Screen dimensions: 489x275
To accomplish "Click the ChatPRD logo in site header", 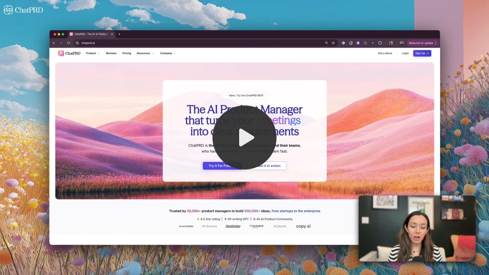I will tap(69, 53).
